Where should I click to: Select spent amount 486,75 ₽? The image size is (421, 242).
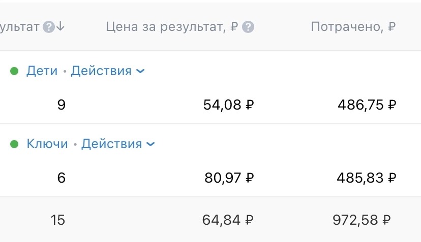point(367,105)
